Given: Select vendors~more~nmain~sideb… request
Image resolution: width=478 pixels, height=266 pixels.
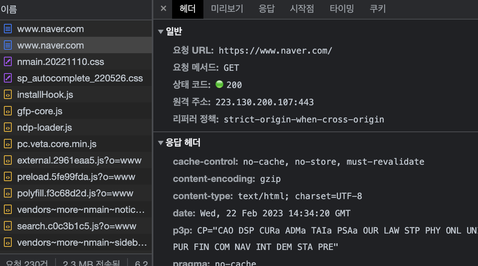Looking at the screenshot, I should pos(76,243).
